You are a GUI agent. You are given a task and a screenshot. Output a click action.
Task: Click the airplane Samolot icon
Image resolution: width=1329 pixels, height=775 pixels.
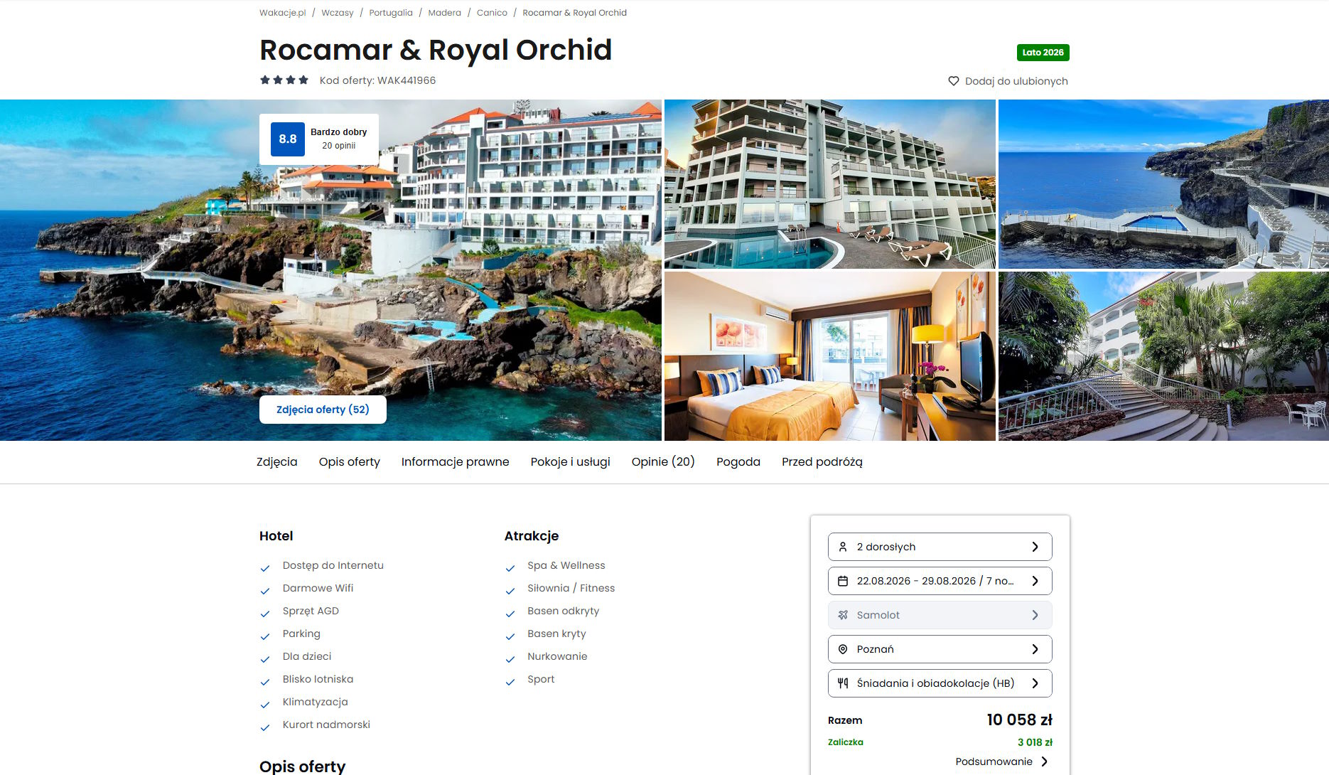(x=843, y=615)
